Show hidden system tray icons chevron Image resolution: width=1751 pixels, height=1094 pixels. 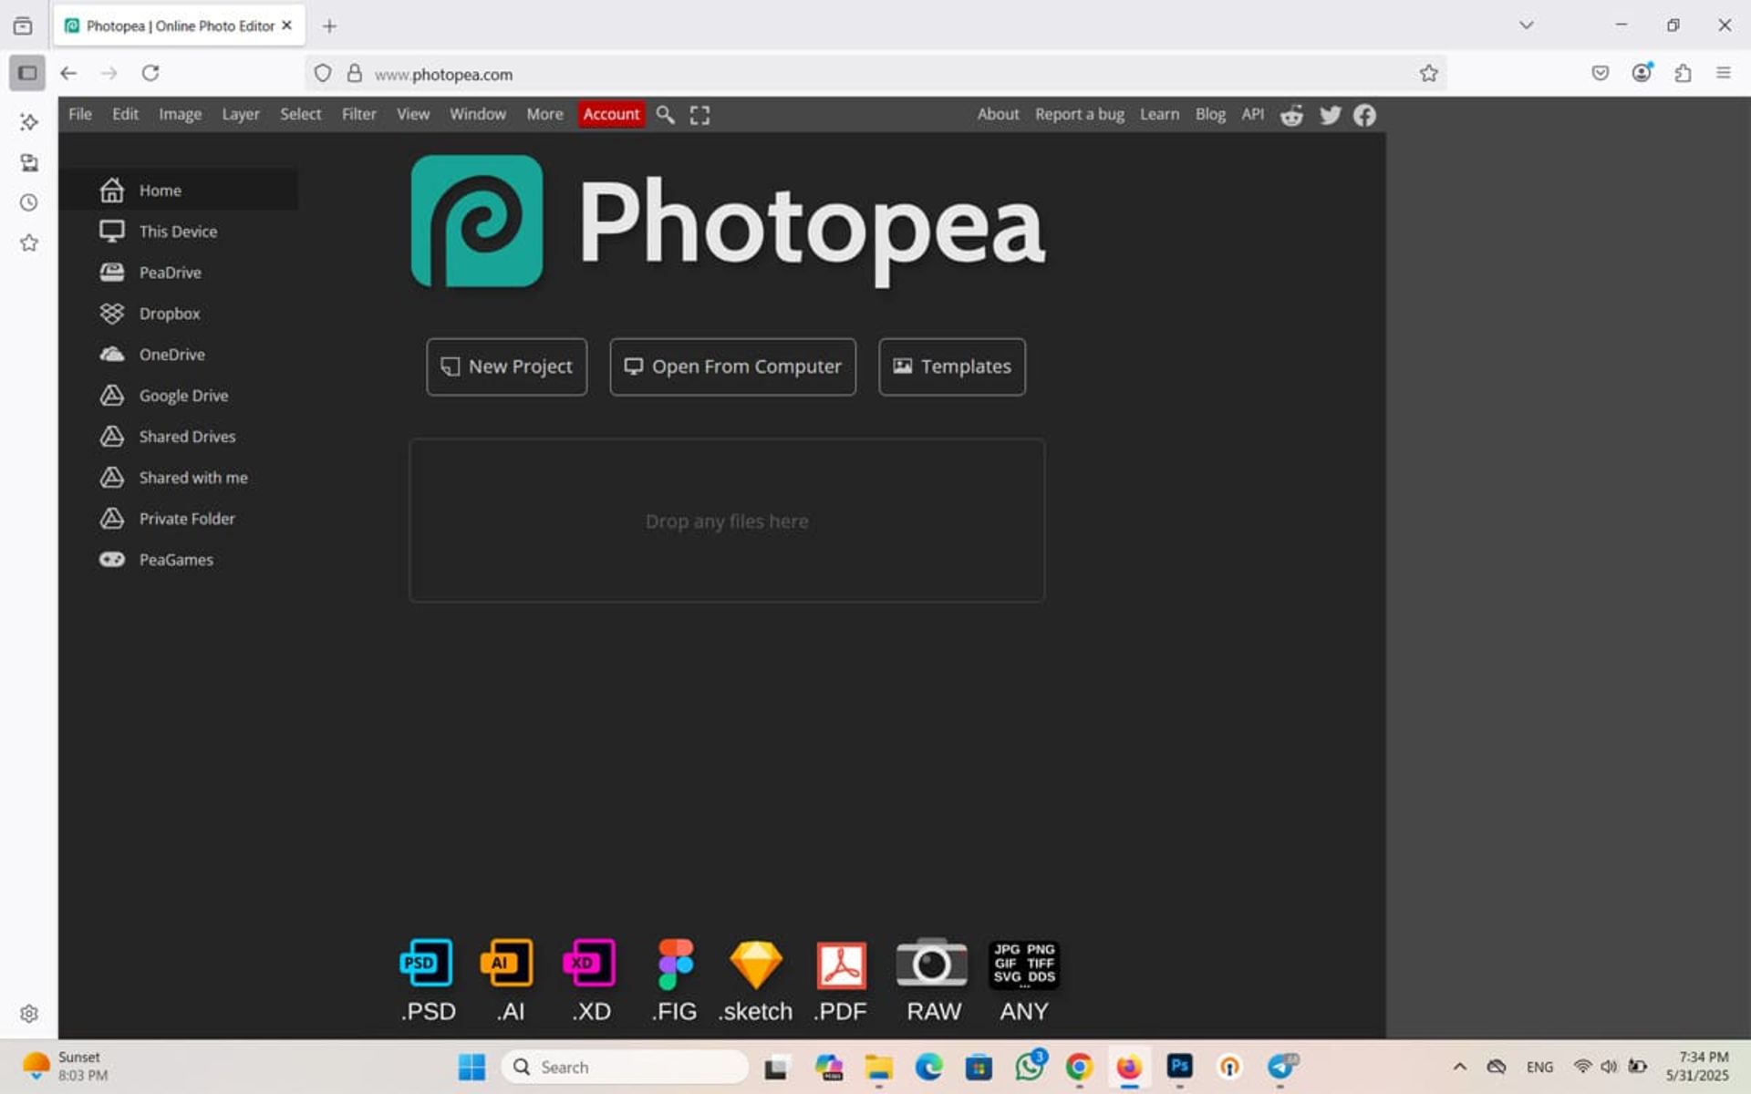(1459, 1067)
